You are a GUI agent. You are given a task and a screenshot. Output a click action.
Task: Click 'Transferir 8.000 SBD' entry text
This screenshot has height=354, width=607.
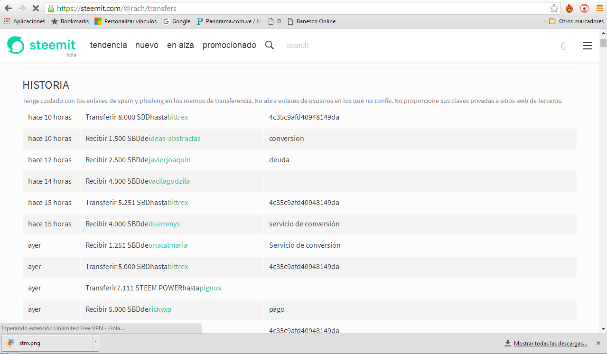tap(118, 117)
